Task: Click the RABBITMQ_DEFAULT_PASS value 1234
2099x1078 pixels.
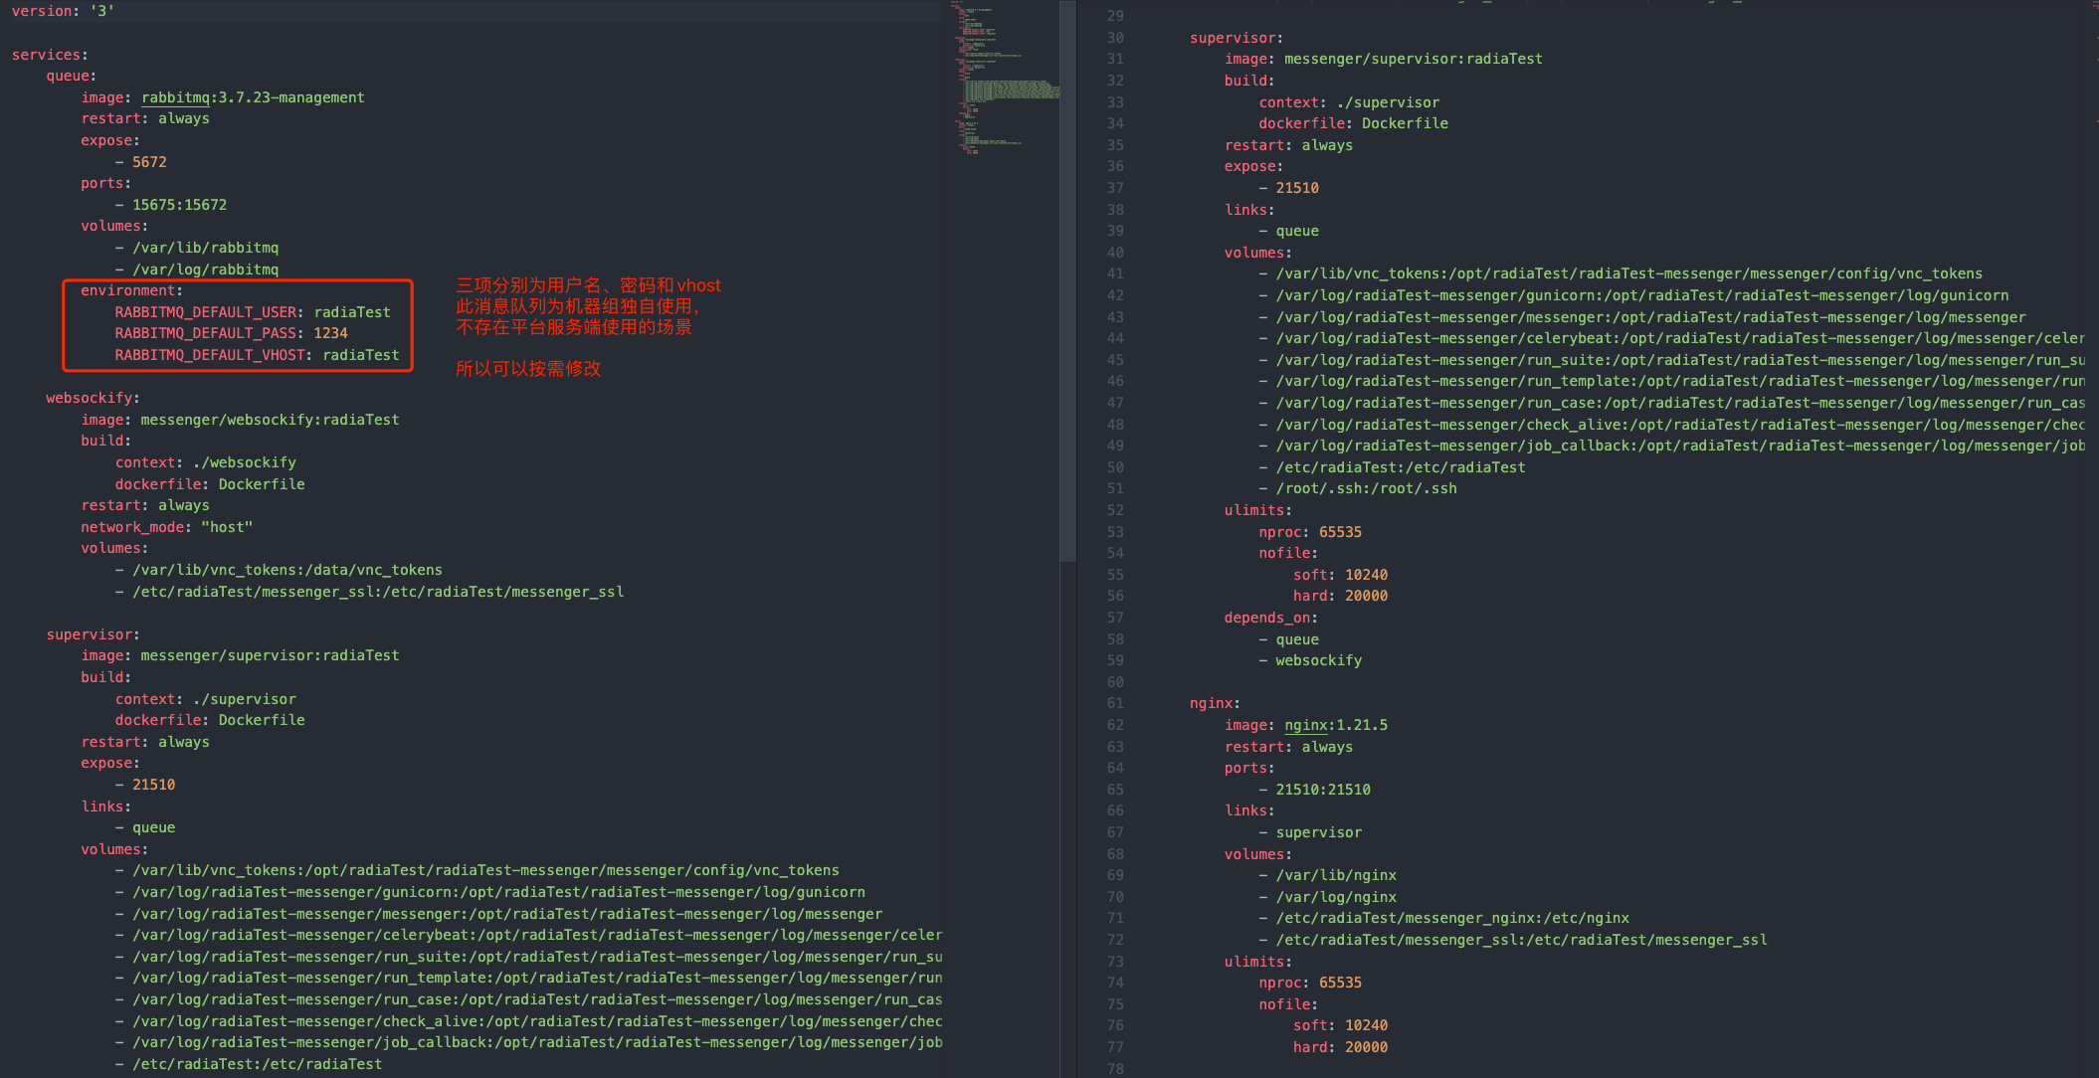Action: [x=330, y=333]
